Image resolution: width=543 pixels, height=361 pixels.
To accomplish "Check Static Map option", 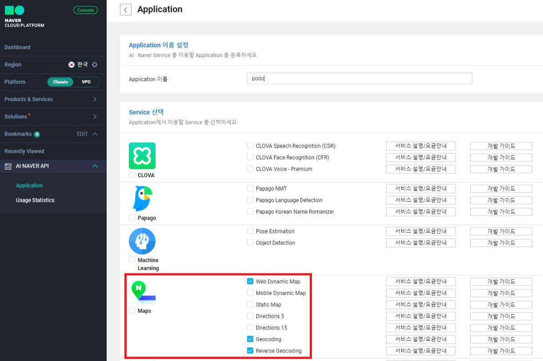I will (x=250, y=305).
